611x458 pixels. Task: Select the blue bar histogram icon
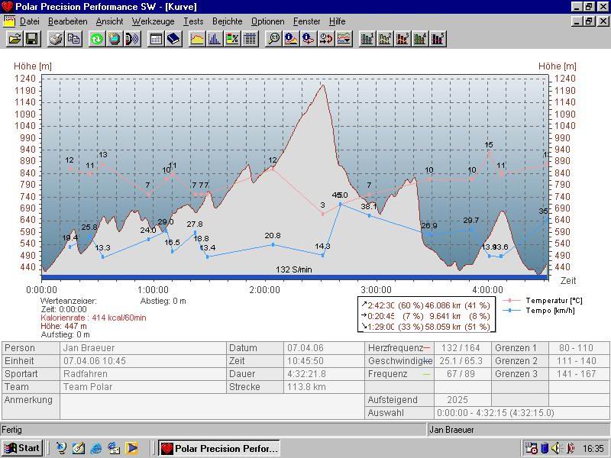pos(215,38)
